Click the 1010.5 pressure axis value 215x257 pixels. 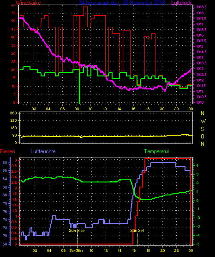coord(201,97)
